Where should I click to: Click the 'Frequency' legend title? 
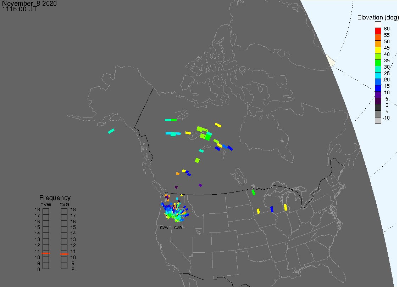click(x=55, y=198)
